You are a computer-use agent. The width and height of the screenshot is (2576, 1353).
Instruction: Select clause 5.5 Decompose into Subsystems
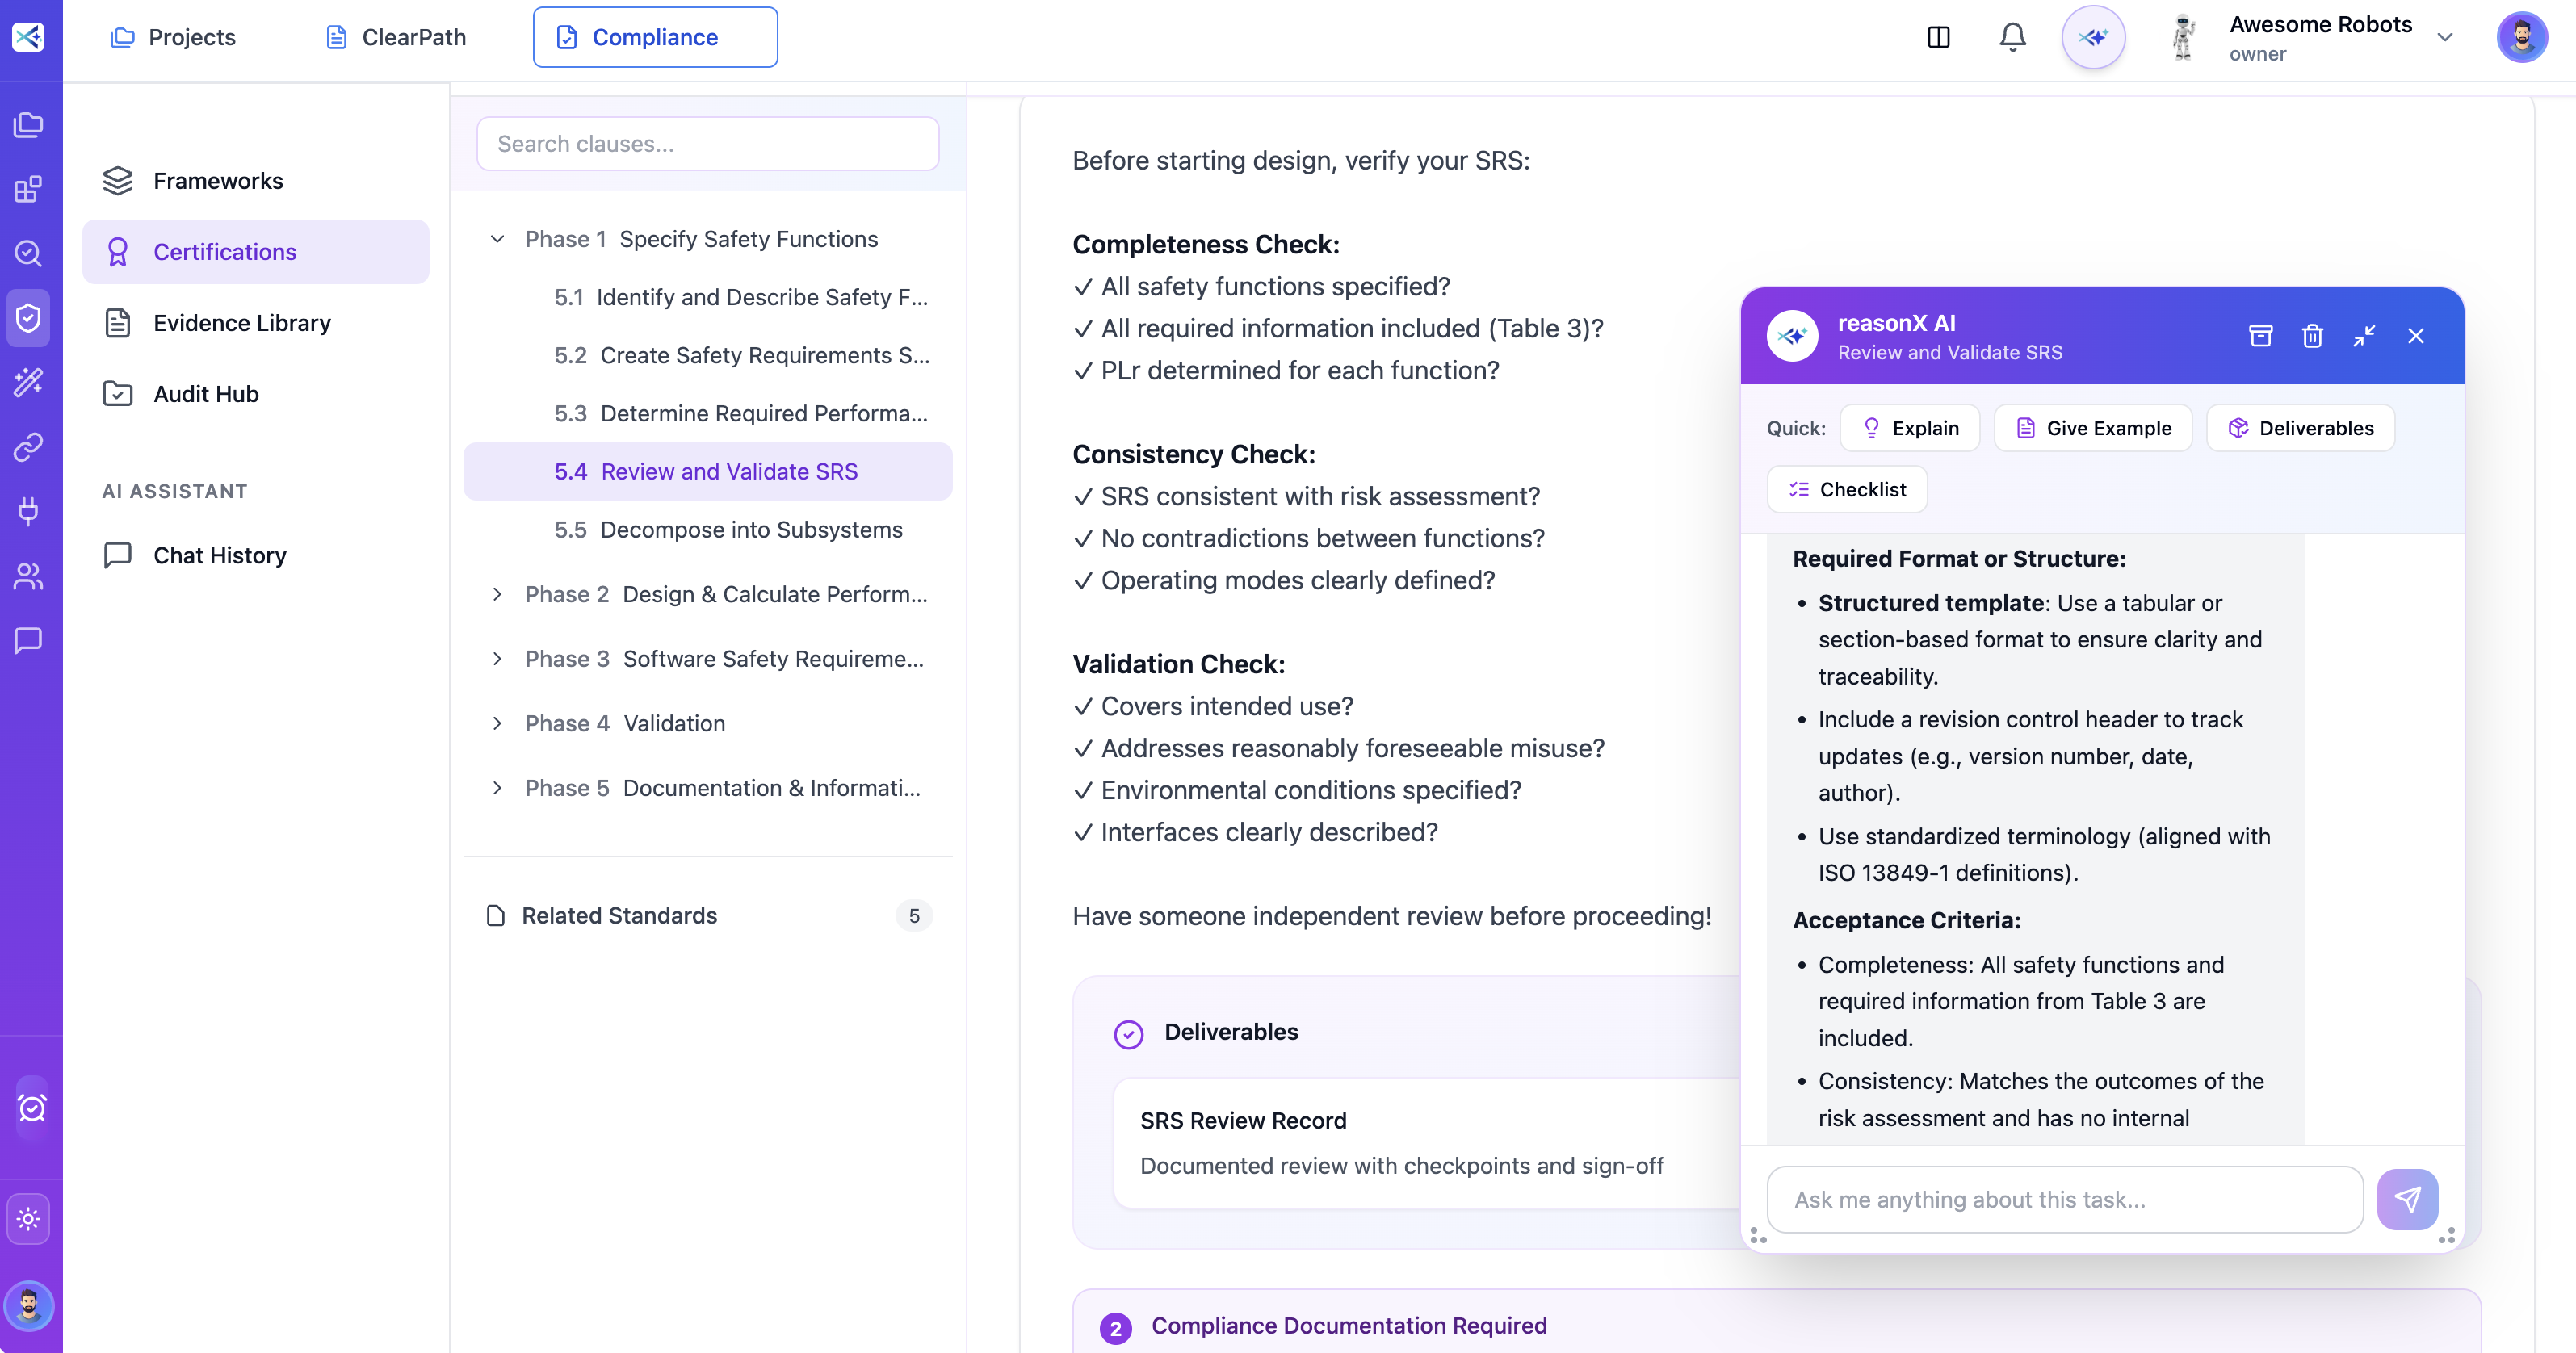(728, 529)
